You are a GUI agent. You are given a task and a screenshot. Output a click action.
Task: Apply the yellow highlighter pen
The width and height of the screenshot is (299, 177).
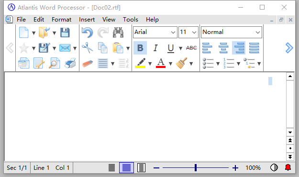[x=140, y=63]
